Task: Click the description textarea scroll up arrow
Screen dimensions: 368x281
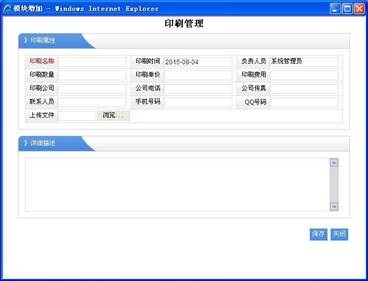Action: click(x=334, y=163)
